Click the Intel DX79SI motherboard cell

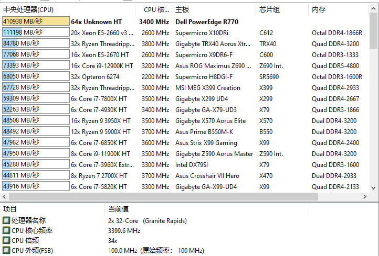pyautogui.click(x=192, y=165)
